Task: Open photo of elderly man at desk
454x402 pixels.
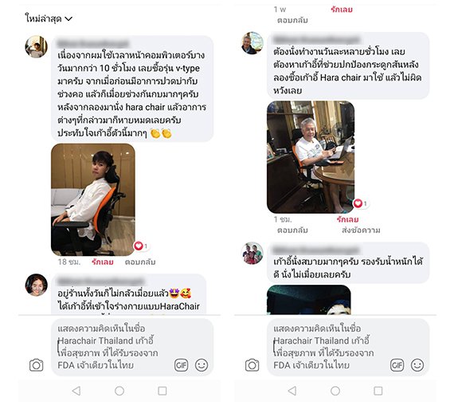Action: tap(311, 157)
